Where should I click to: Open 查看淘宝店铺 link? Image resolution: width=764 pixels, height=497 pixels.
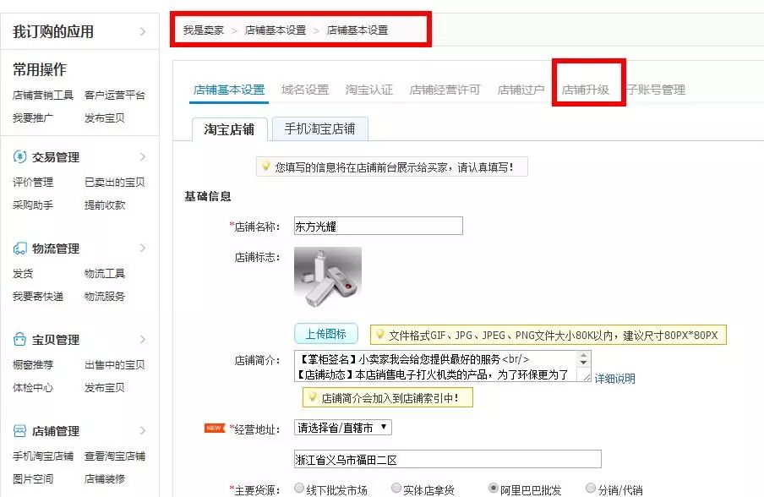point(114,456)
